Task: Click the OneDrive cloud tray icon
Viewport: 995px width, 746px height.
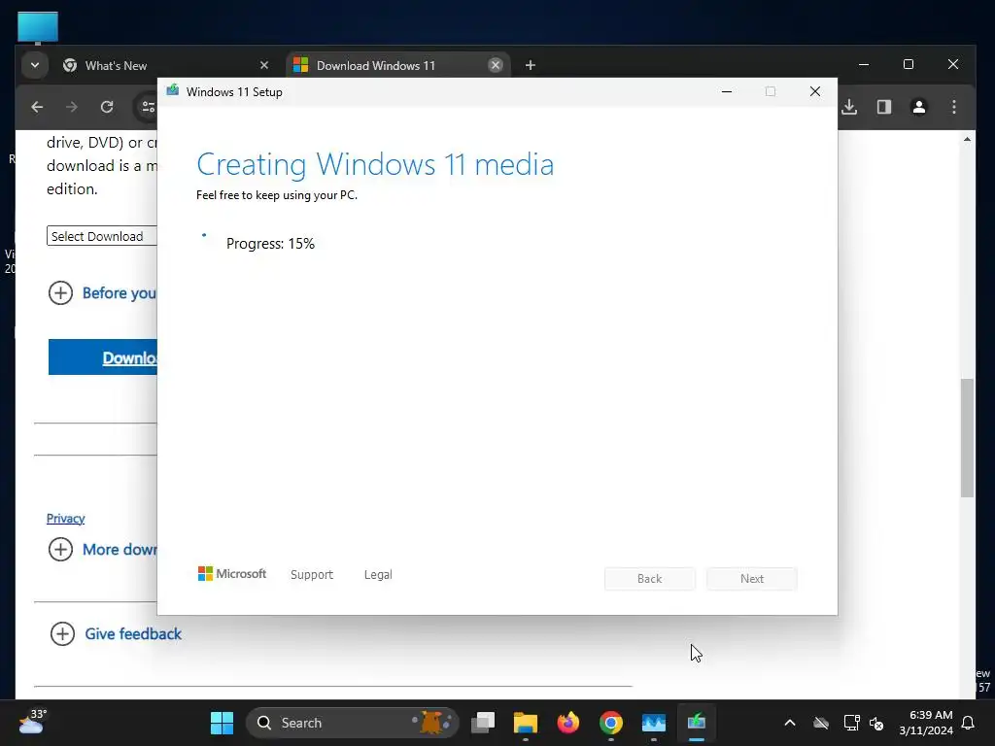Action: pos(821,723)
